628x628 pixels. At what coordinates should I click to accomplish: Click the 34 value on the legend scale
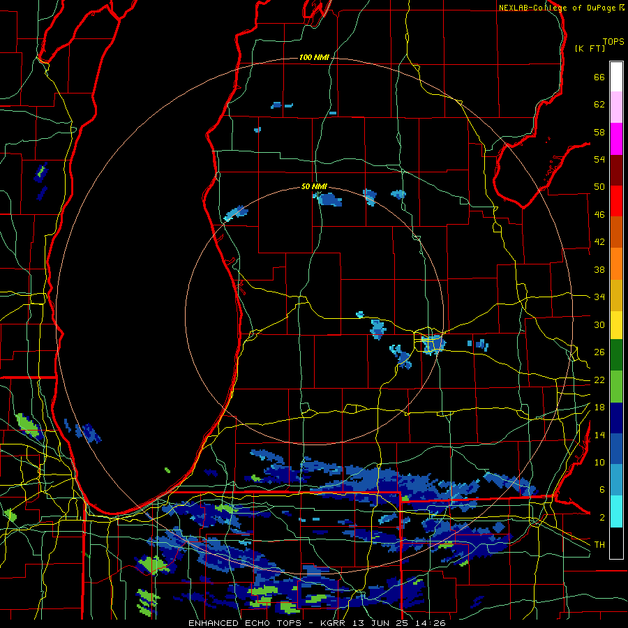click(599, 297)
